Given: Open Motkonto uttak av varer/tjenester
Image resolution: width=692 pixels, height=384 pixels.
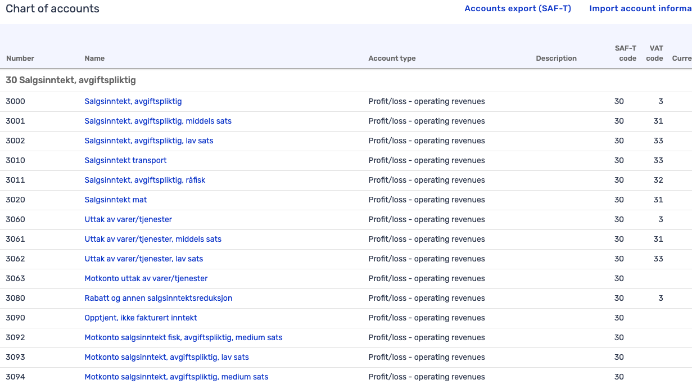Looking at the screenshot, I should click(x=146, y=278).
